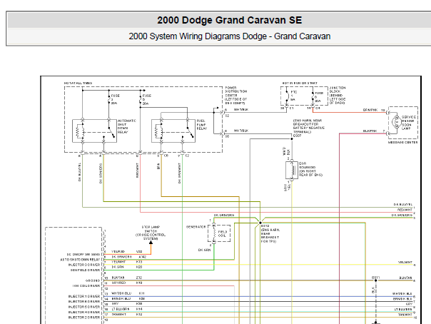The image size is (431, 324).
Task: Click the "BLK/TAN" label beside Z12
Action: pyautogui.click(x=118, y=278)
